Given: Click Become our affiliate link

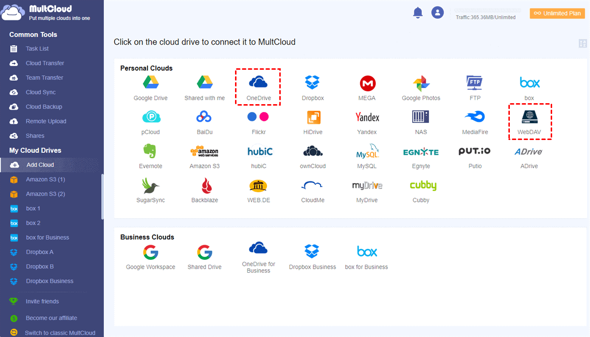Looking at the screenshot, I should (52, 318).
